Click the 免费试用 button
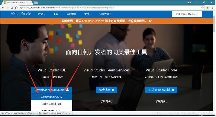Viewport: 216px width, 117px height. pyautogui.click(x=106, y=90)
